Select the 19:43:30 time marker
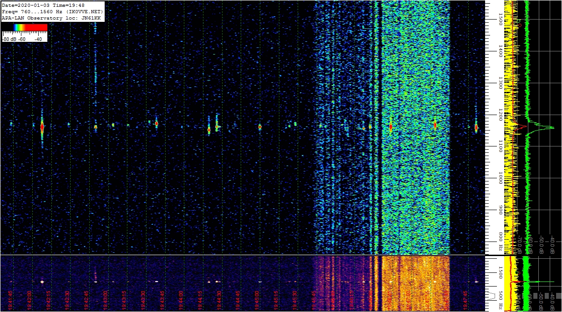Viewport: 562px width, 312px height. click(x=143, y=300)
